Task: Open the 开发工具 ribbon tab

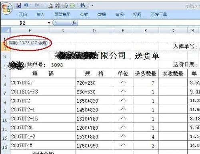Action: (x=159, y=14)
